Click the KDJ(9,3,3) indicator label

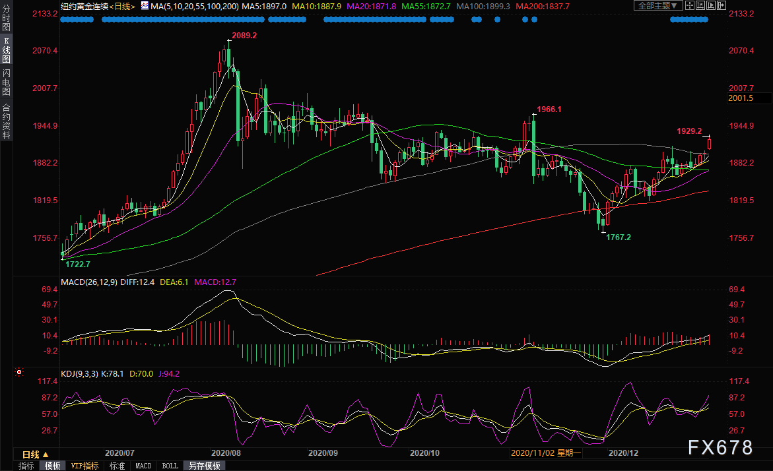click(79, 374)
